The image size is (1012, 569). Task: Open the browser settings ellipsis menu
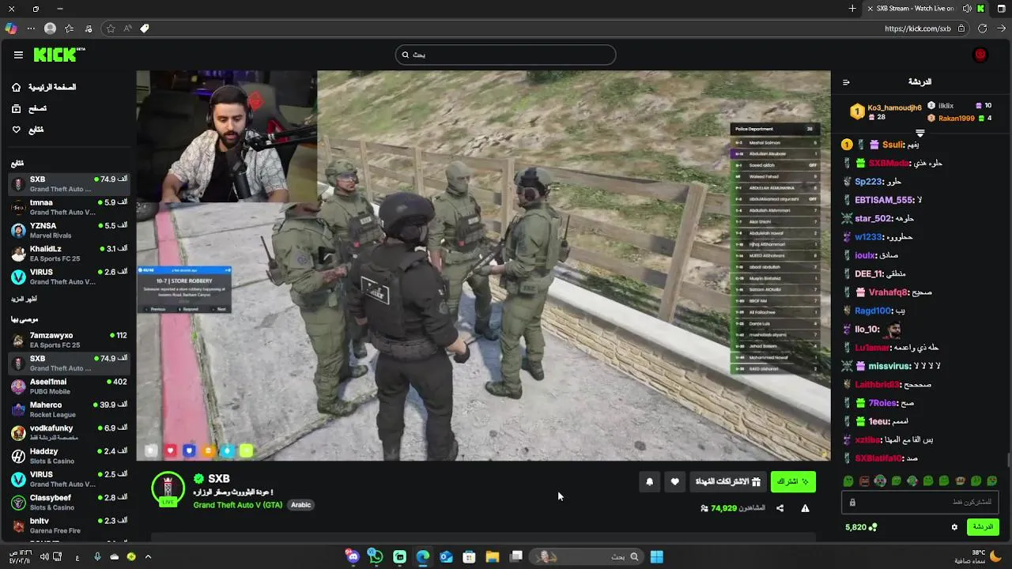pos(31,28)
